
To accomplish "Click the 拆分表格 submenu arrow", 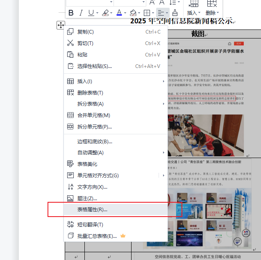I will pos(163,104).
